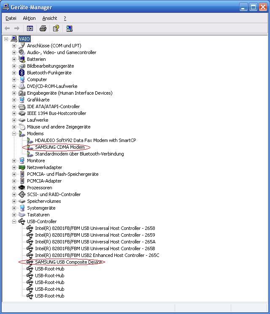Expand the Laufwerke node
Viewport: 270px width, 314px height.
[14, 120]
